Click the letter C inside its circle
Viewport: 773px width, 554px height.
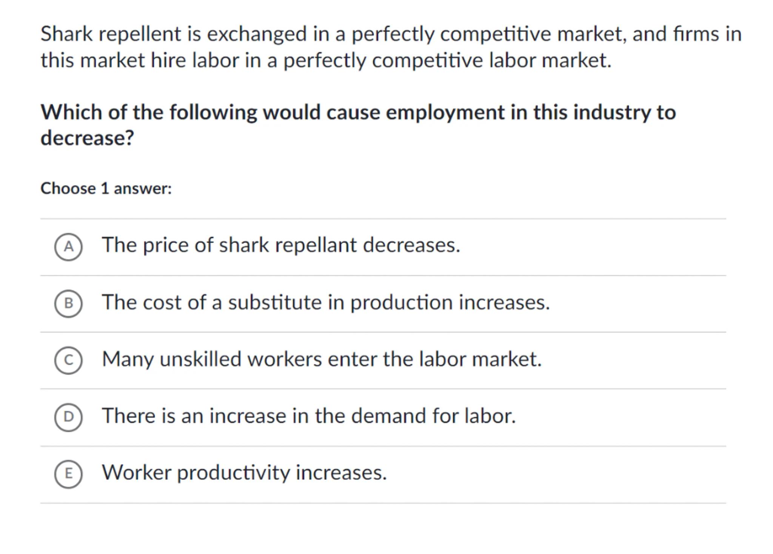coord(68,360)
